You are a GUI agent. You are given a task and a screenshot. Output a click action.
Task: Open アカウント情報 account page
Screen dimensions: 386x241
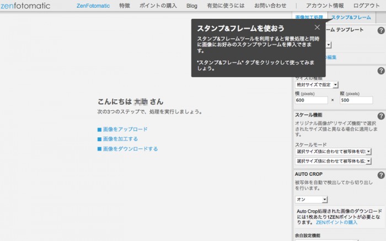click(325, 6)
